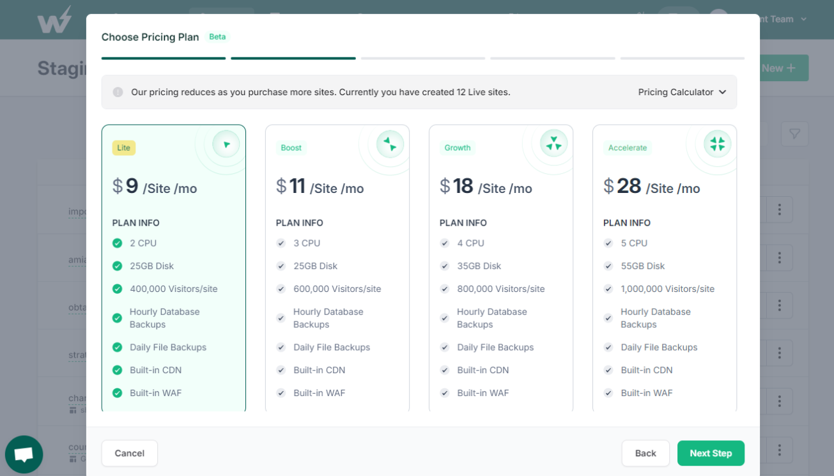Screen dimensions: 834x476
Task: Select the Accelerate $28 plan card
Action: tap(665, 268)
